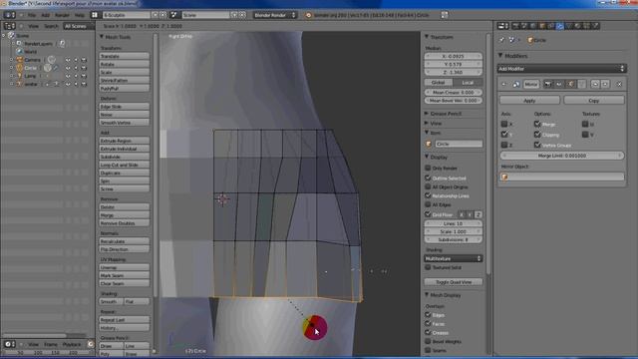Expand the Grease Pencil panel
This screenshot has width=638, height=359.
[427, 114]
